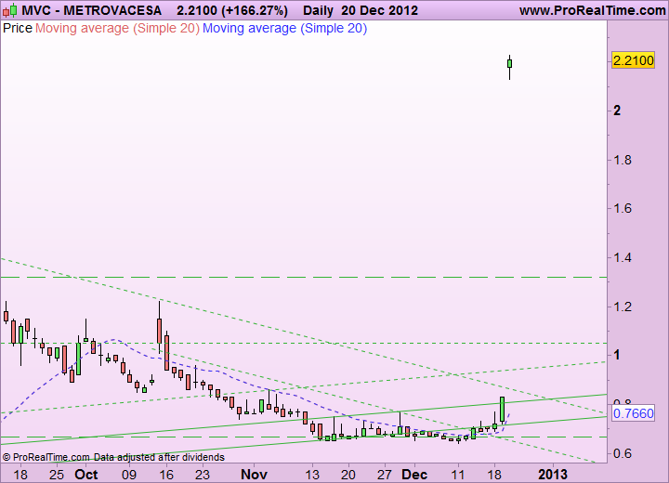Click the 20 date label on time axis
This screenshot has width=669, height=483.
pyautogui.click(x=348, y=475)
